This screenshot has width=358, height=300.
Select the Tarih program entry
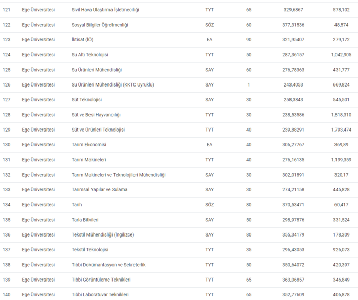point(77,205)
